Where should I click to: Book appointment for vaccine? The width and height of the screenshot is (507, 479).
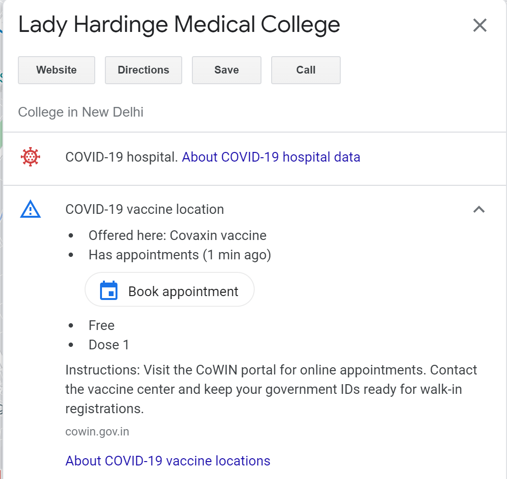(170, 290)
